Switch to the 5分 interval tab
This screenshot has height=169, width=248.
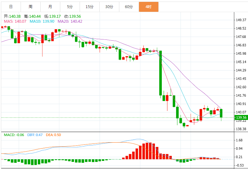coord(70,7)
